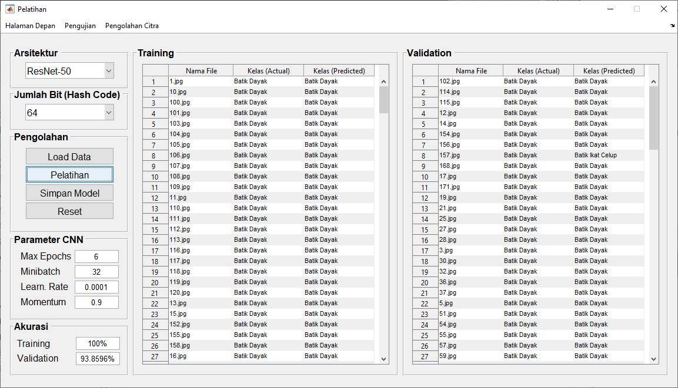
Task: Click Validation table scrollbar up arrow
Action: tap(653, 82)
